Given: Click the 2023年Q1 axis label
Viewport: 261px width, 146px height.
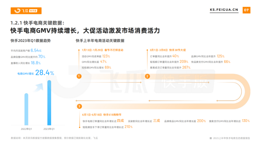Looking at the screenshot, I should (49, 129).
